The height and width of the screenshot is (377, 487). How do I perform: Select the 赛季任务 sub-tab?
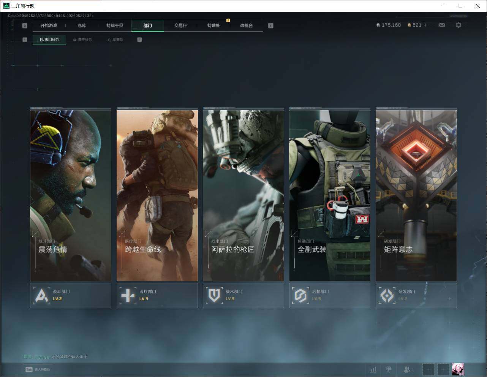pos(82,40)
